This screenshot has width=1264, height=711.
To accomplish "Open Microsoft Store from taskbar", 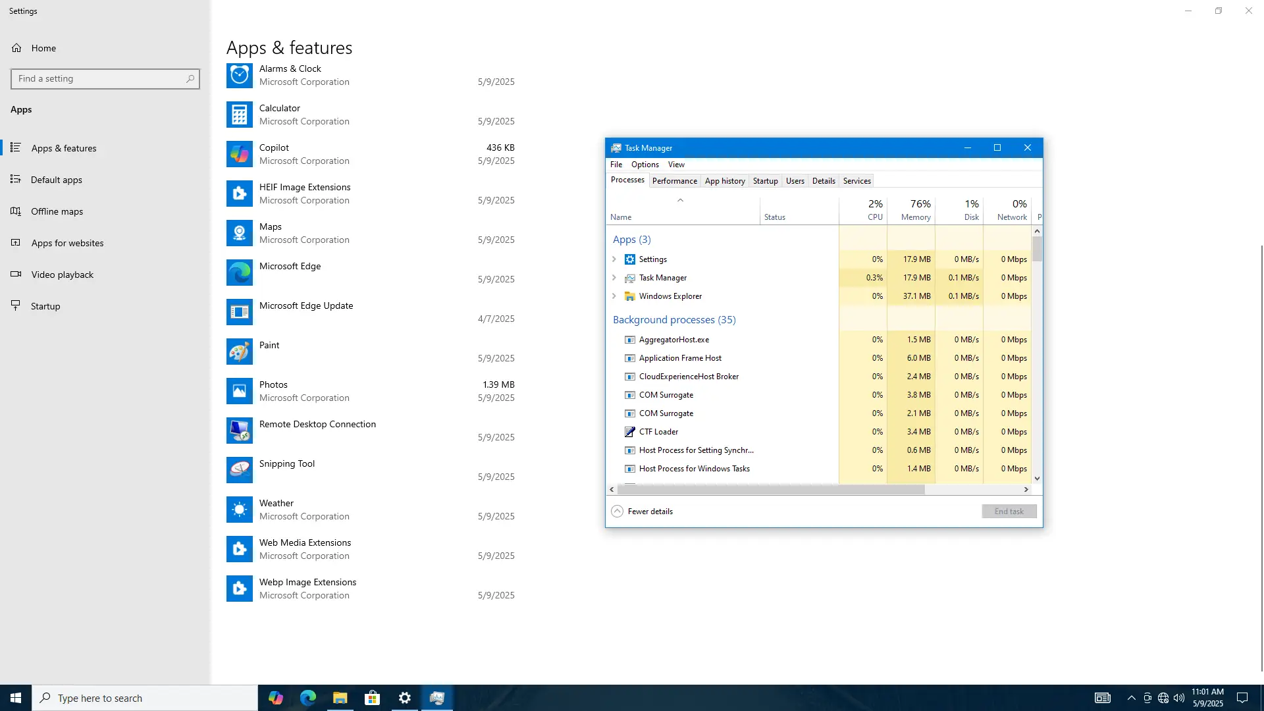I will [373, 698].
